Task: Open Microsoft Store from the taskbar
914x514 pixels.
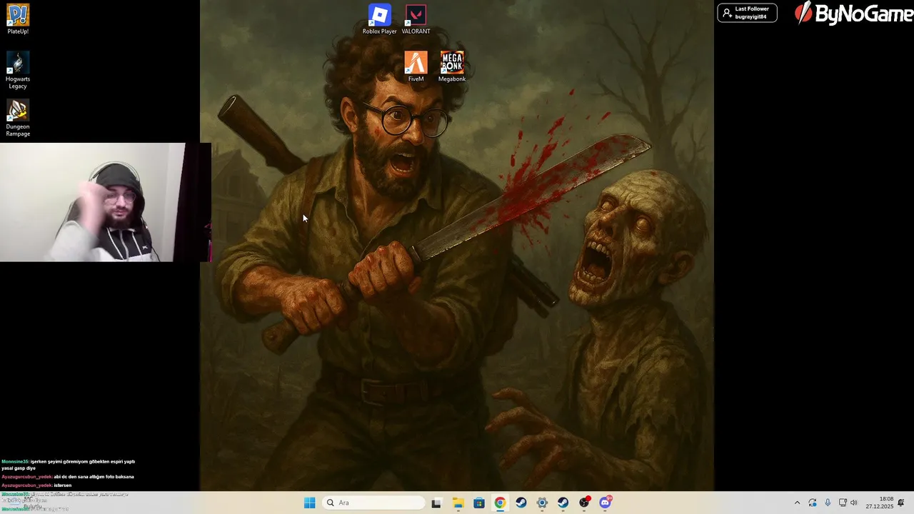Action: [478, 503]
